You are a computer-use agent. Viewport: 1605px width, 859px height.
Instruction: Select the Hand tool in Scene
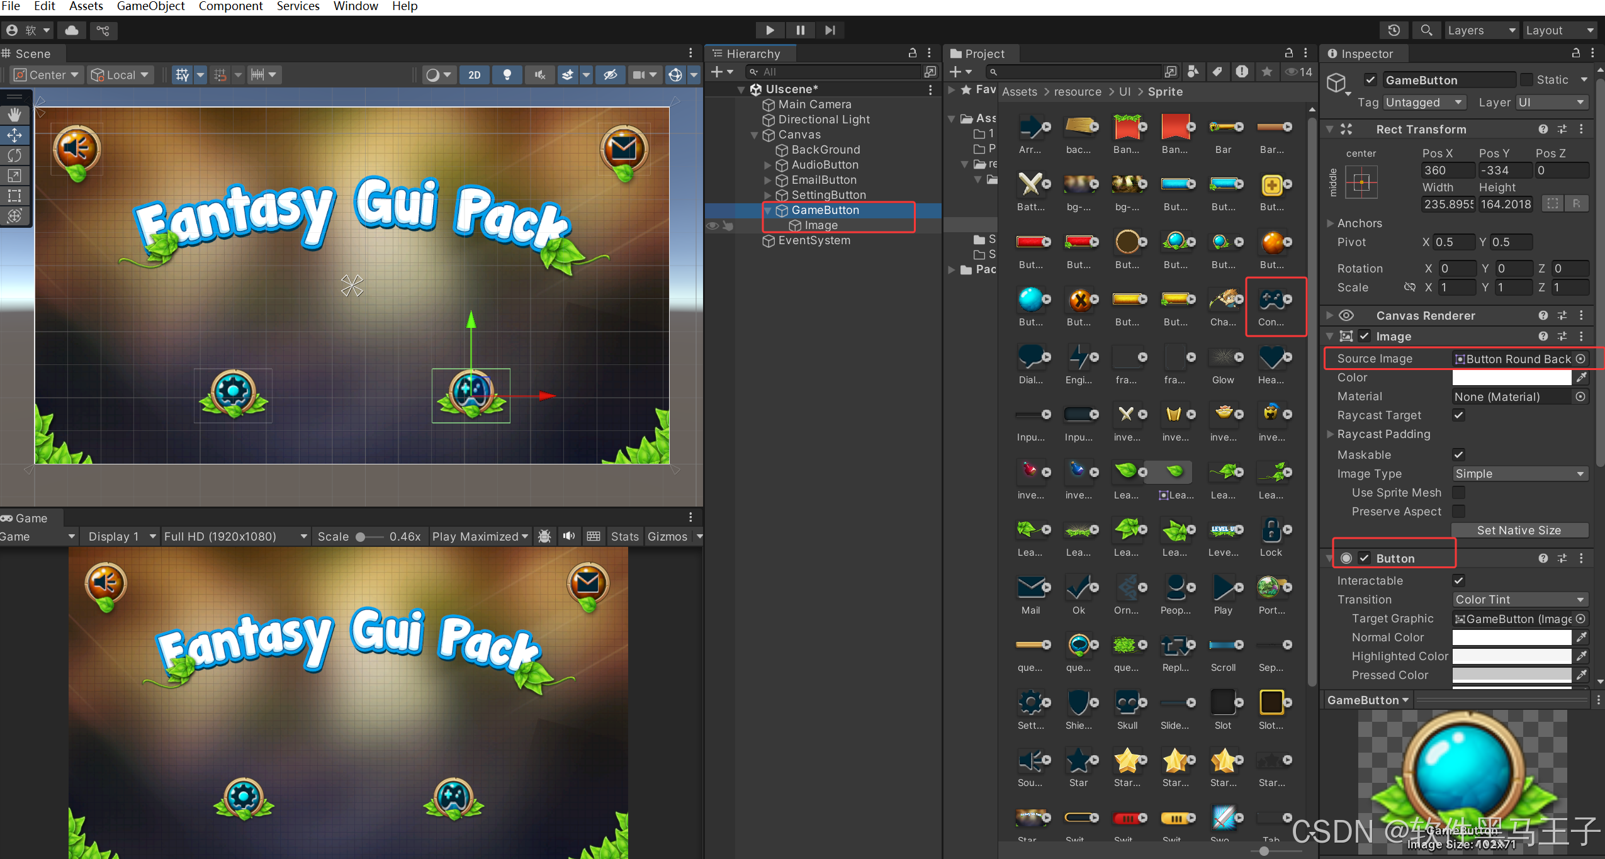(14, 115)
